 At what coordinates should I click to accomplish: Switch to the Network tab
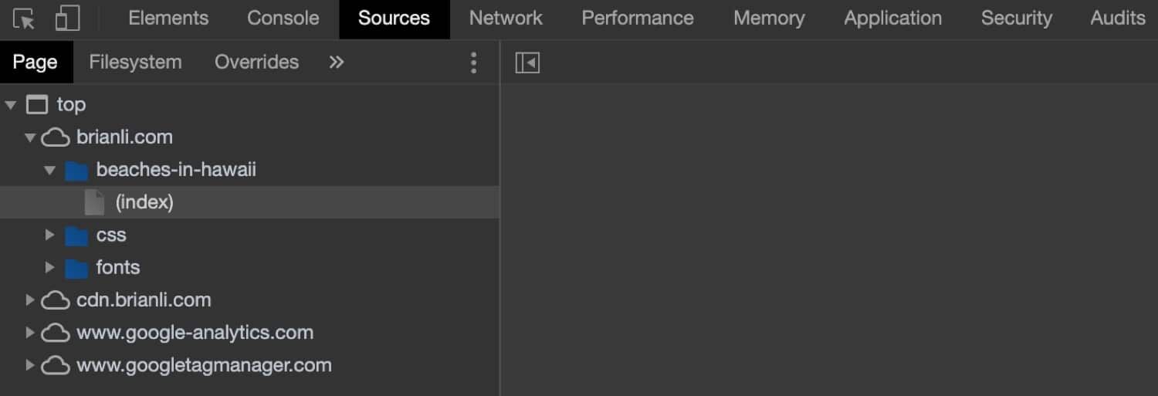[x=506, y=19]
